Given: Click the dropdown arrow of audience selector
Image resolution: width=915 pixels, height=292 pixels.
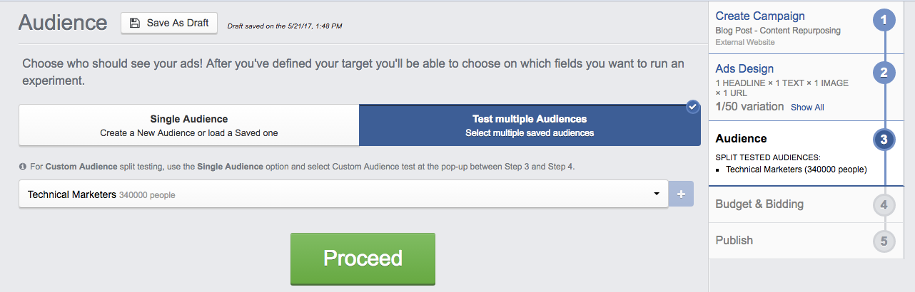Looking at the screenshot, I should pyautogui.click(x=656, y=194).
